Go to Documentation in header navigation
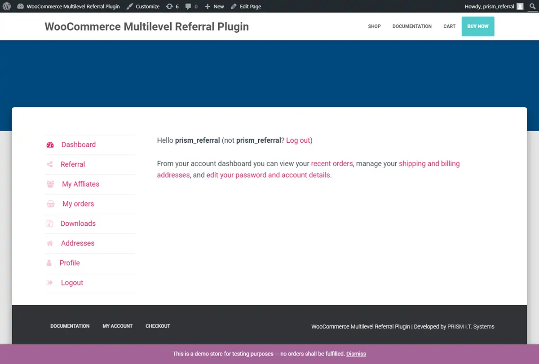 [412, 26]
